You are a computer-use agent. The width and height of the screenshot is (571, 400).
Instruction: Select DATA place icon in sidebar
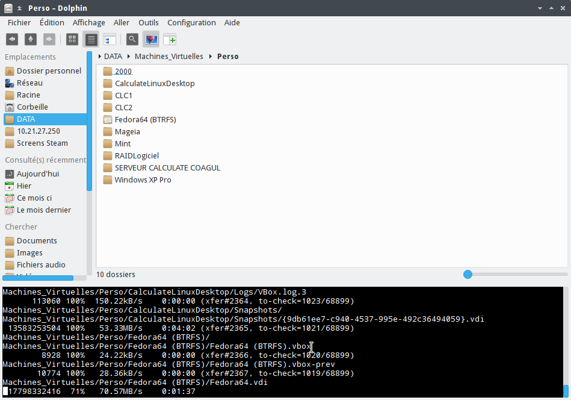click(10, 119)
